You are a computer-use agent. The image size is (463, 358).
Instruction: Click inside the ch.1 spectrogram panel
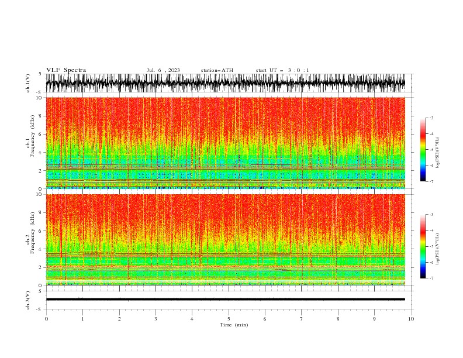226,143
